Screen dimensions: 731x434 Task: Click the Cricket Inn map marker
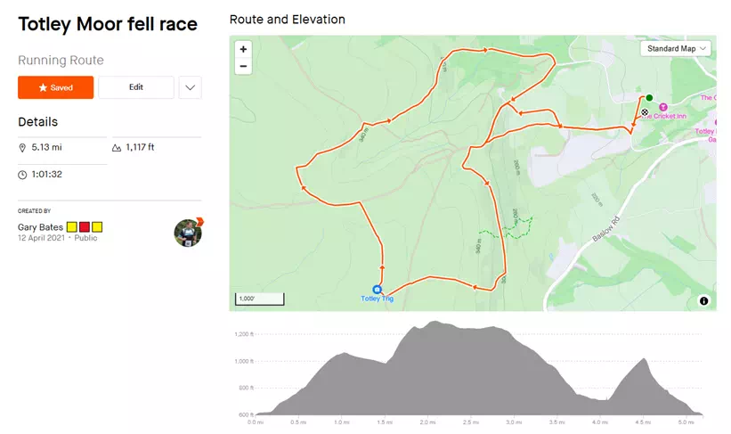click(662, 108)
